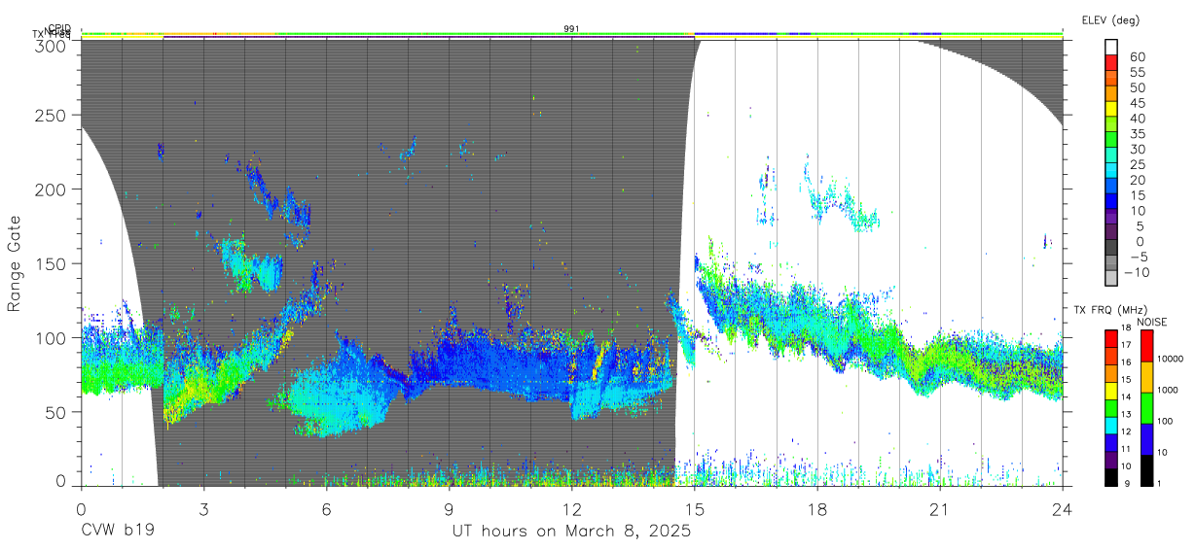The width and height of the screenshot is (1195, 551).
Task: Click the yellow swatch in ELEV colorbar
Action: [1112, 110]
